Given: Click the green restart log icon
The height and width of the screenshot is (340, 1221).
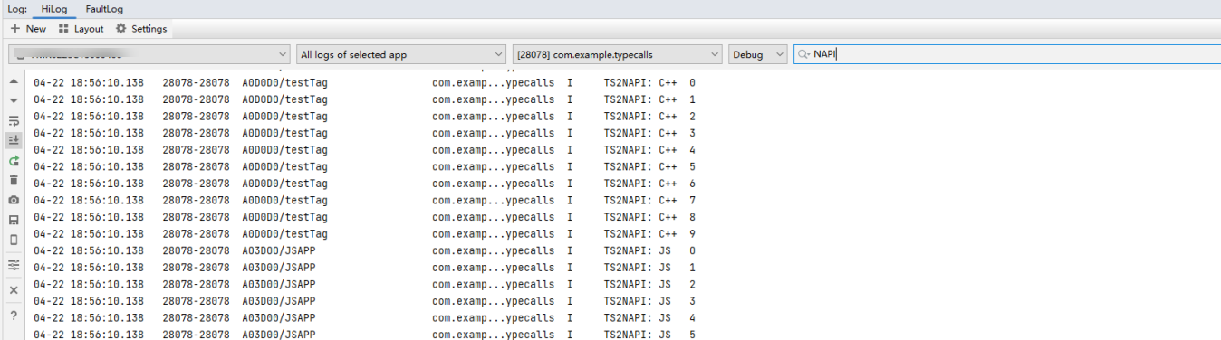Looking at the screenshot, I should (x=14, y=160).
